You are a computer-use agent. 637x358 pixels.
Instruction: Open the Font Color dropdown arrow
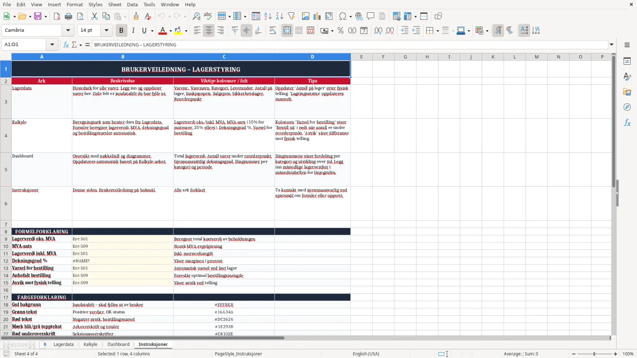pyautogui.click(x=170, y=31)
